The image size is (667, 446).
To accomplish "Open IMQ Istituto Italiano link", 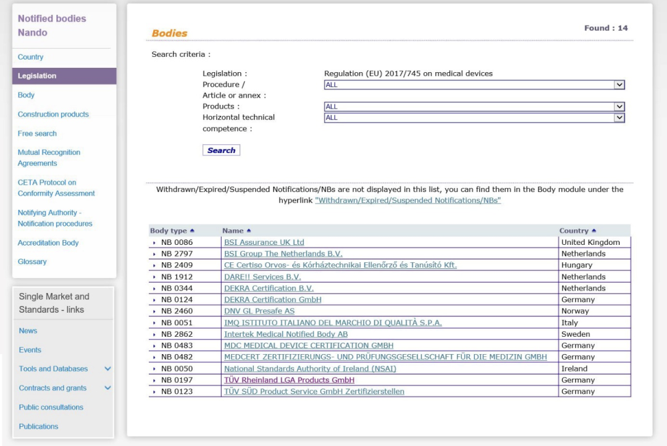I will tap(333, 323).
